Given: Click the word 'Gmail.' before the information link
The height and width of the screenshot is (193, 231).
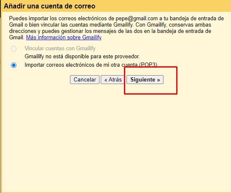Looking at the screenshot, I should coord(16,37).
